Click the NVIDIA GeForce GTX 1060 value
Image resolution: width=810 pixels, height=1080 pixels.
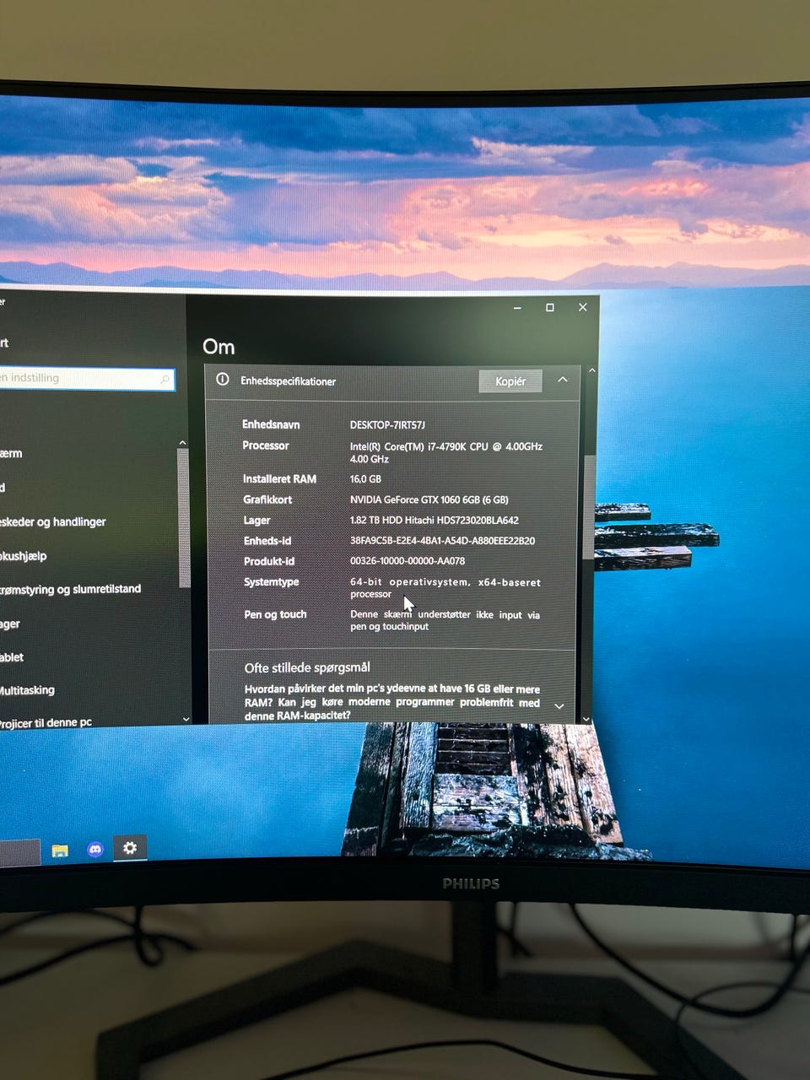429,499
